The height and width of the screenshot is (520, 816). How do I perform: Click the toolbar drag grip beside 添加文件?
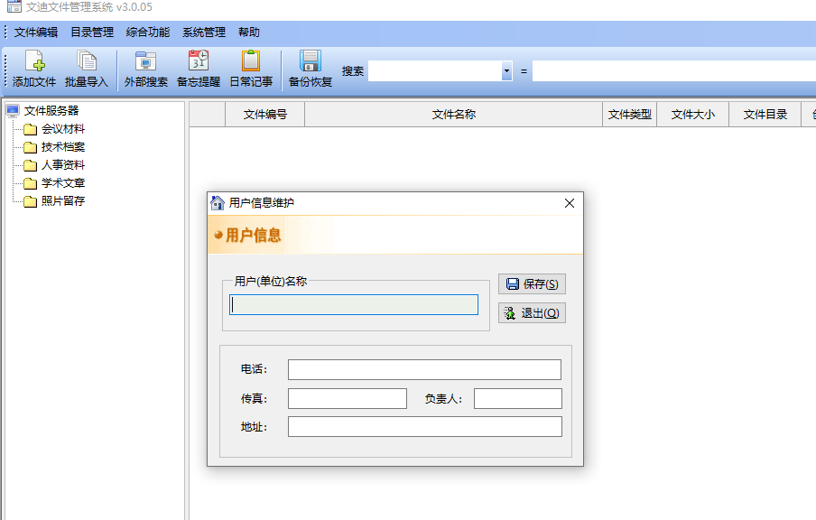[x=5, y=69]
